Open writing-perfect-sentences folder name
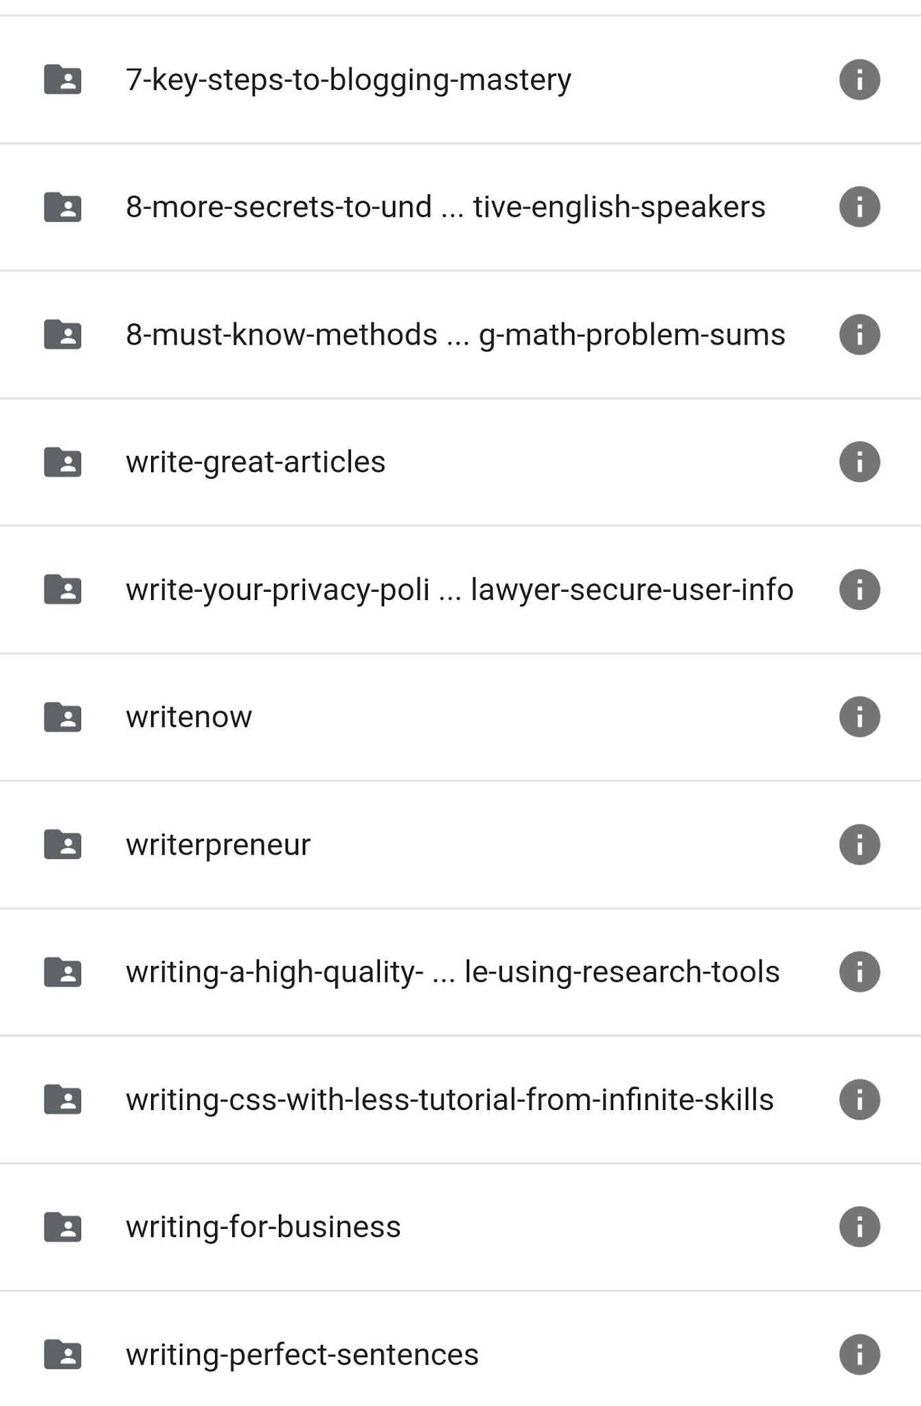Viewport: 921px width, 1406px height. (x=302, y=1355)
